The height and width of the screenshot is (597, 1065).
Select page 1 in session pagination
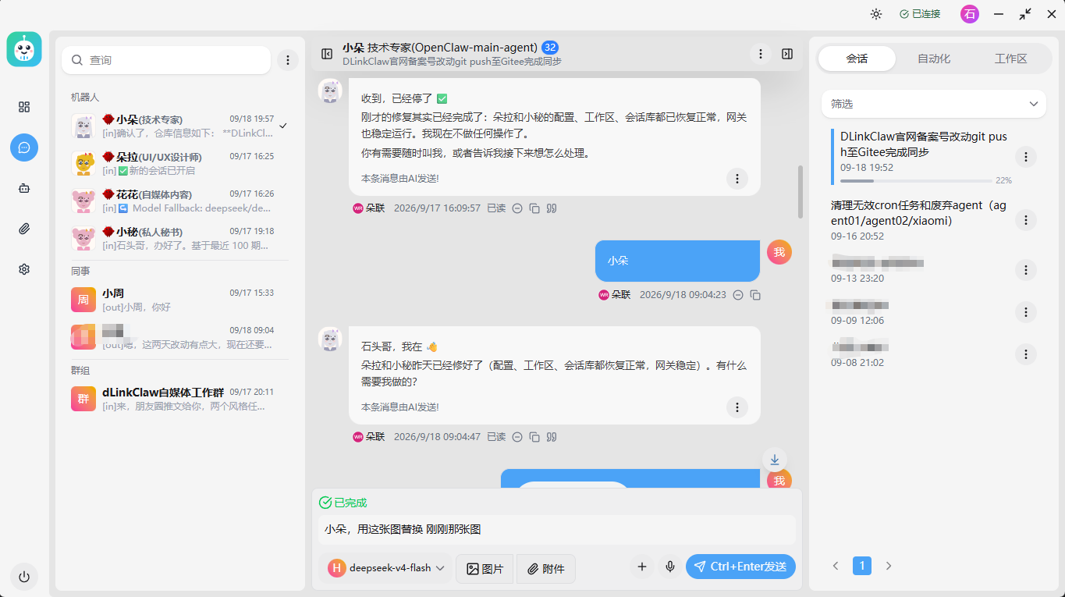(862, 566)
